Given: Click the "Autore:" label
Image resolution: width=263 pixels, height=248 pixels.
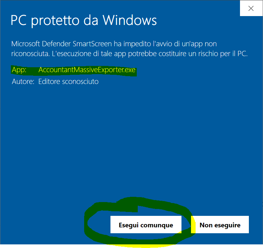Looking at the screenshot, I should pyautogui.click(x=23, y=82).
